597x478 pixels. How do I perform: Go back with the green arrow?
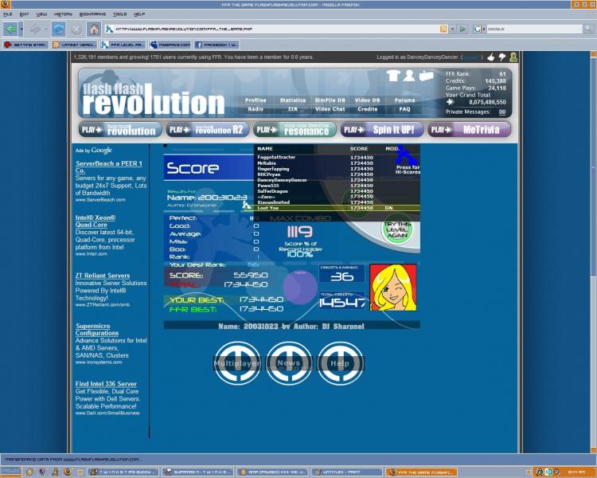point(11,29)
